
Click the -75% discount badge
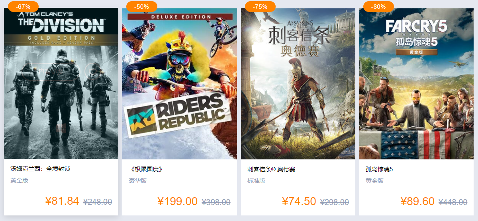tap(260, 6)
